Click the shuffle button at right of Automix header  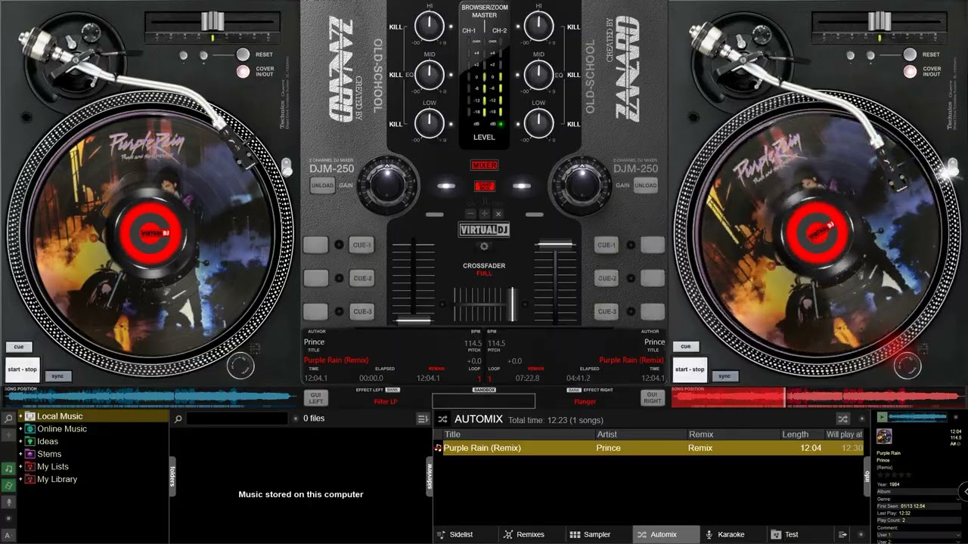pos(842,419)
